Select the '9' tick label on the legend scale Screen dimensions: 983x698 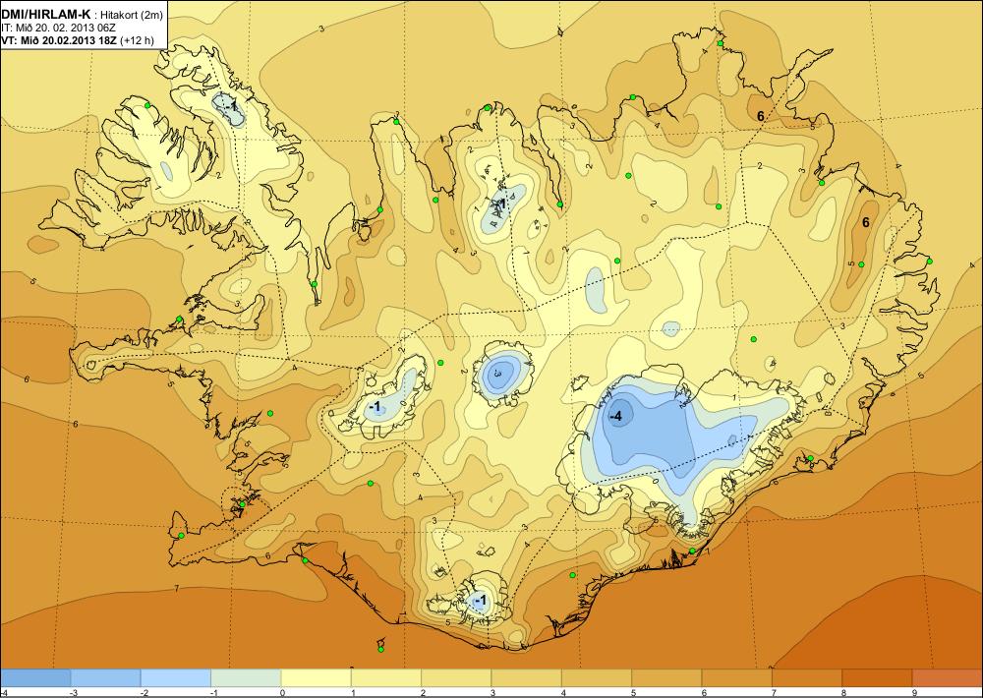(913, 692)
